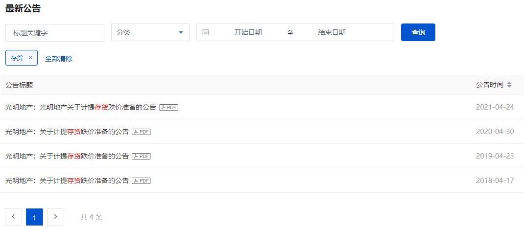This screenshot has width=524, height=228.
Task: Go to the previous page arrow
Action: coord(13,217)
